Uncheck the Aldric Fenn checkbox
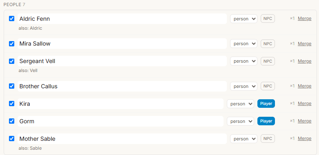The image size is (319, 155). click(11, 19)
